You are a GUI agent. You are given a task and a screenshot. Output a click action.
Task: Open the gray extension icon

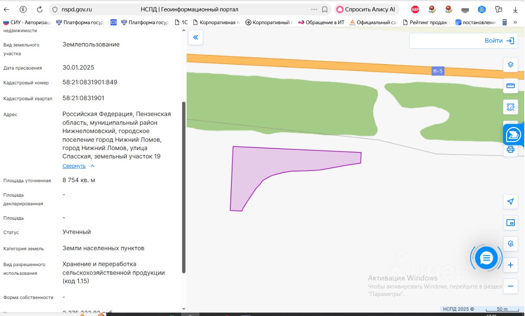tap(465, 9)
